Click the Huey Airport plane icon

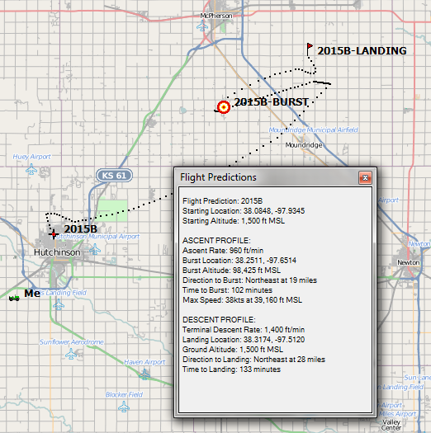click(x=31, y=169)
